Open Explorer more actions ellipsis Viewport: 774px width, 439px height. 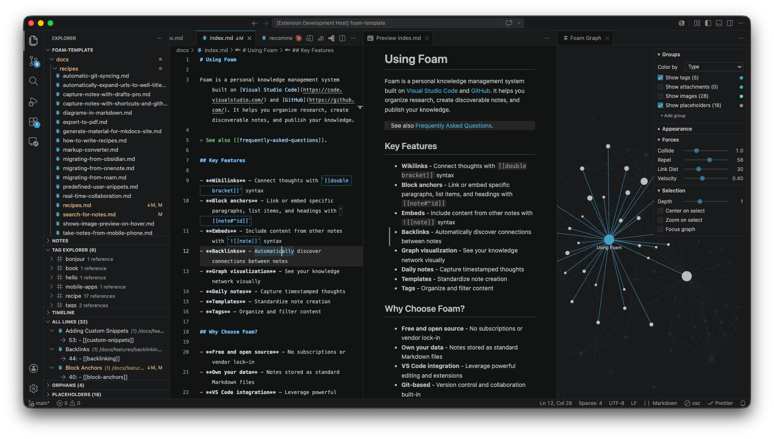(x=160, y=38)
